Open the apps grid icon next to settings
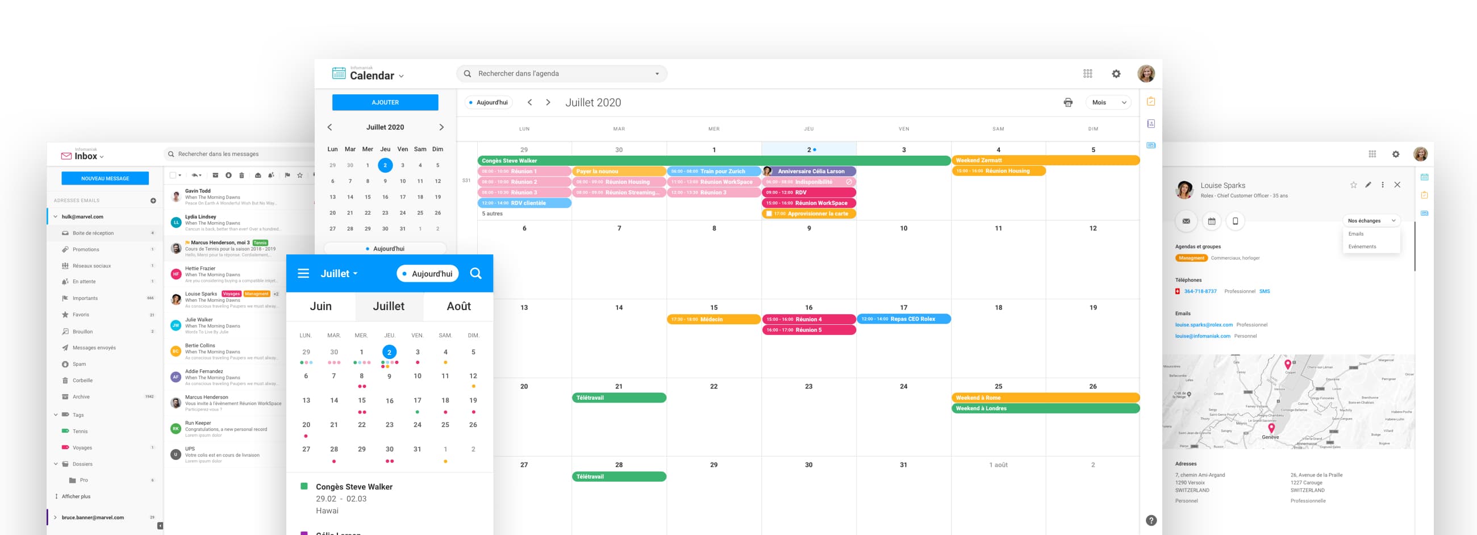 pyautogui.click(x=1087, y=73)
